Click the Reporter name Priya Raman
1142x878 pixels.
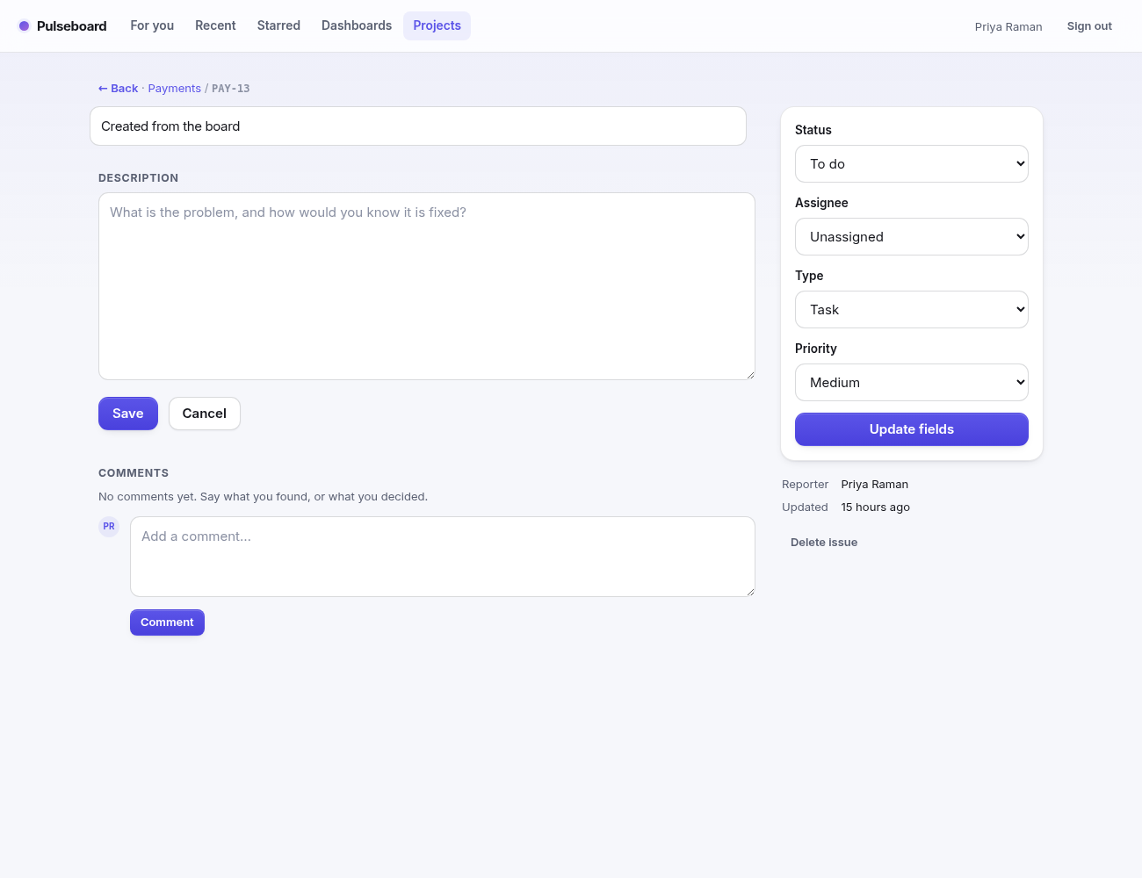tap(875, 485)
